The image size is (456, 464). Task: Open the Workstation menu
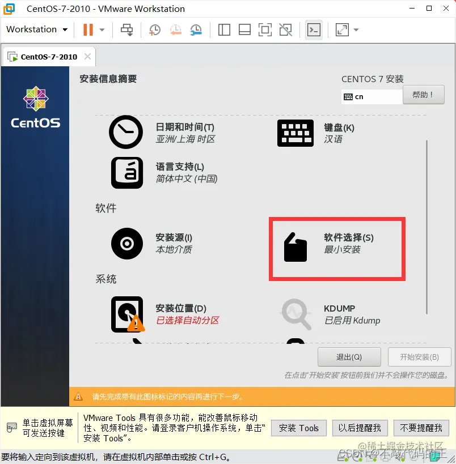coord(37,29)
